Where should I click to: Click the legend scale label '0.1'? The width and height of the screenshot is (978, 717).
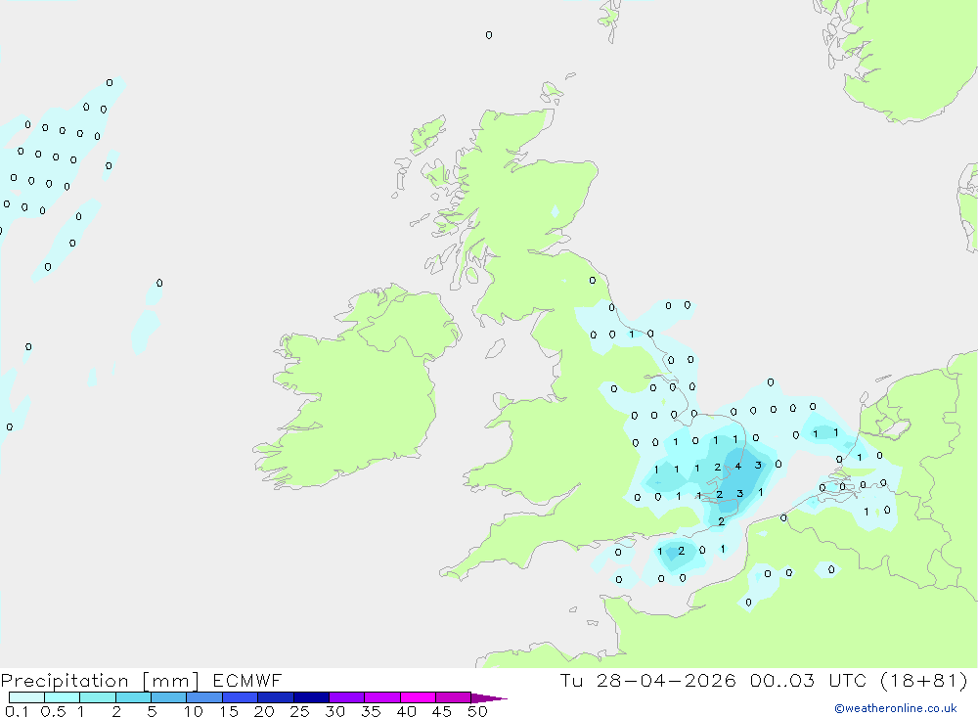tap(17, 711)
